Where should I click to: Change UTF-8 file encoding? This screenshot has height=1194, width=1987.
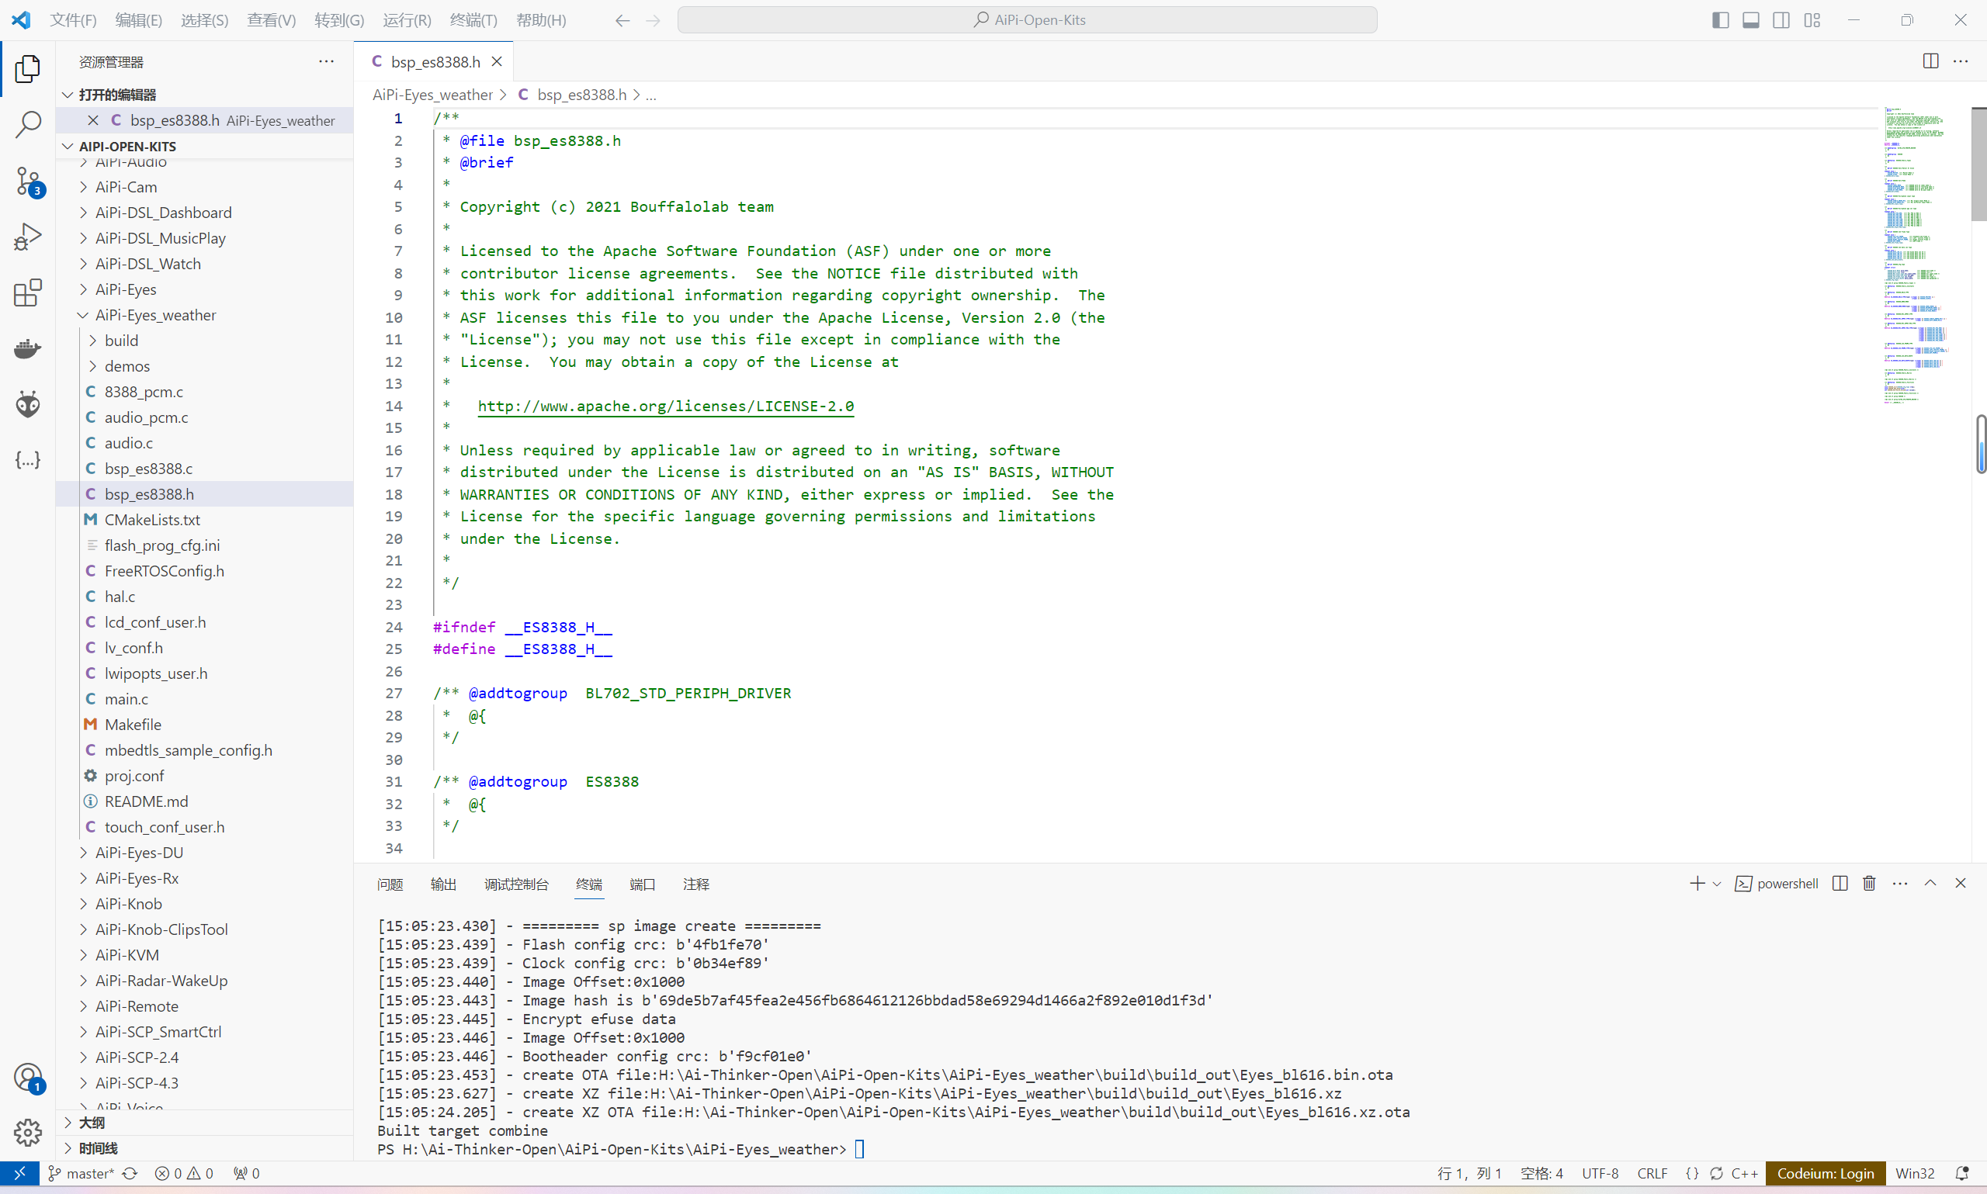coord(1600,1173)
